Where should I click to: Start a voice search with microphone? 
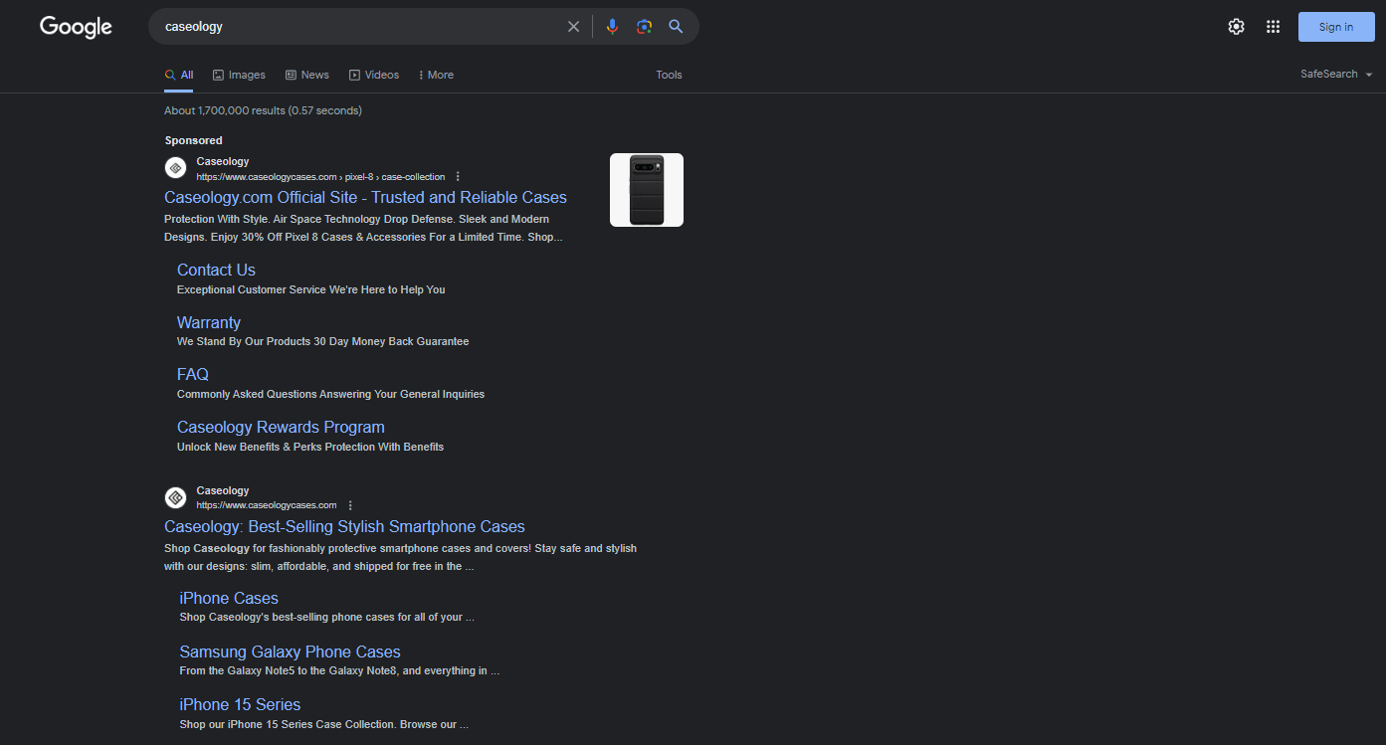coord(612,27)
